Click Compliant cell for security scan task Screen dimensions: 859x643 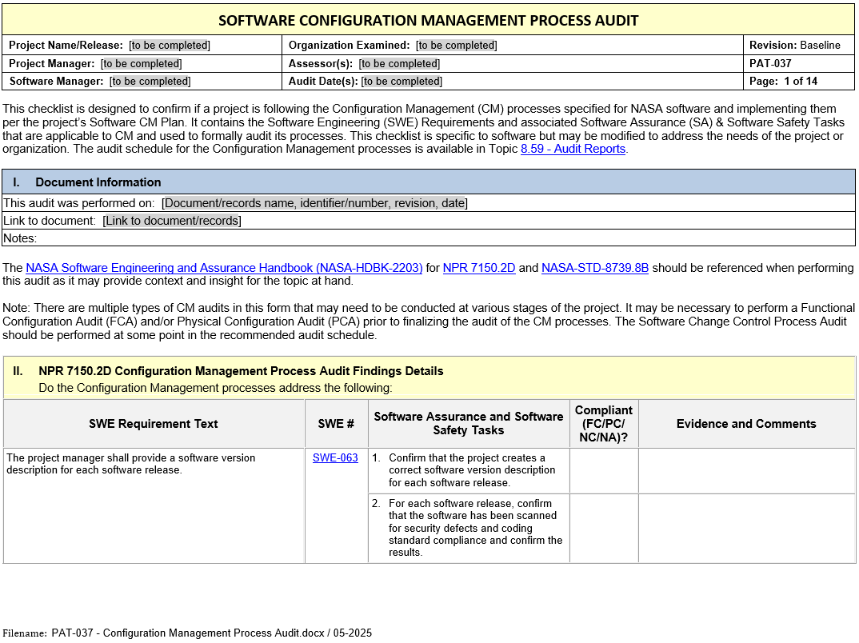604,529
